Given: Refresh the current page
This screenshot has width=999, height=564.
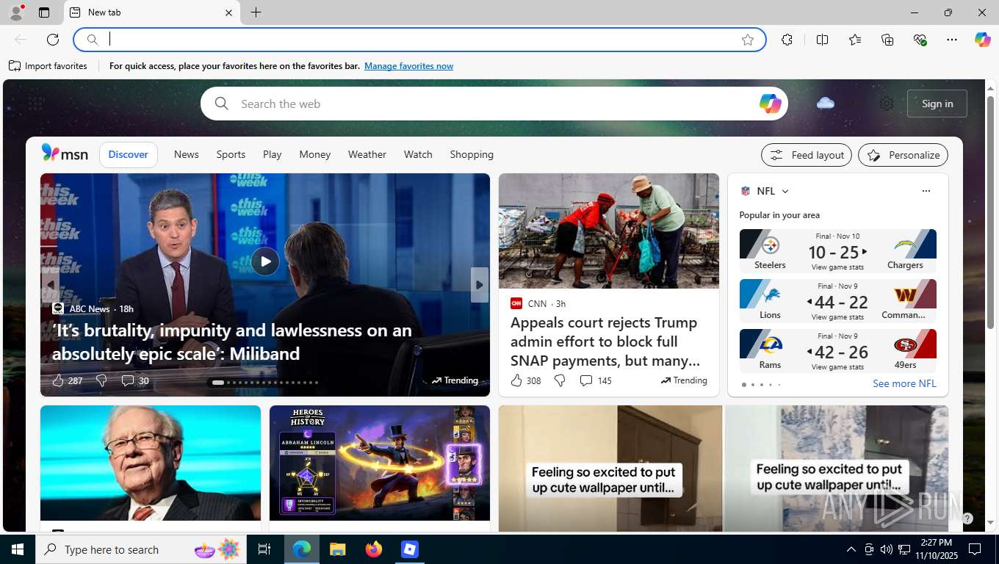Looking at the screenshot, I should pyautogui.click(x=53, y=40).
